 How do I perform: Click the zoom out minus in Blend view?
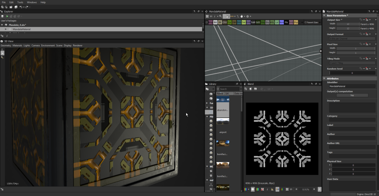click(296, 189)
